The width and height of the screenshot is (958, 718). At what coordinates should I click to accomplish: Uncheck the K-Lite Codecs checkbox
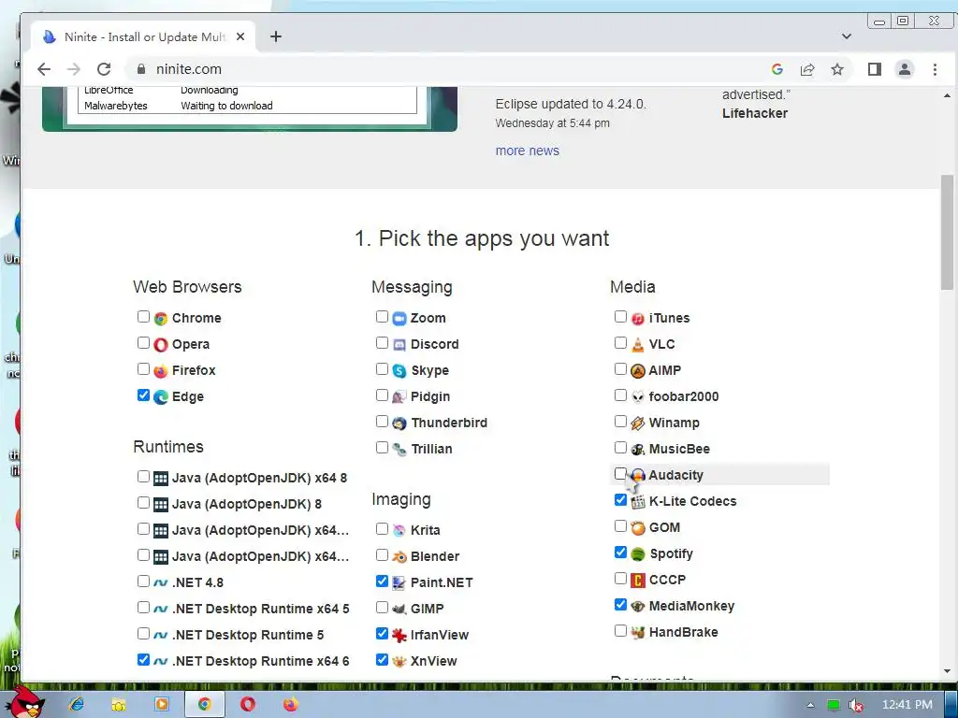coord(621,500)
